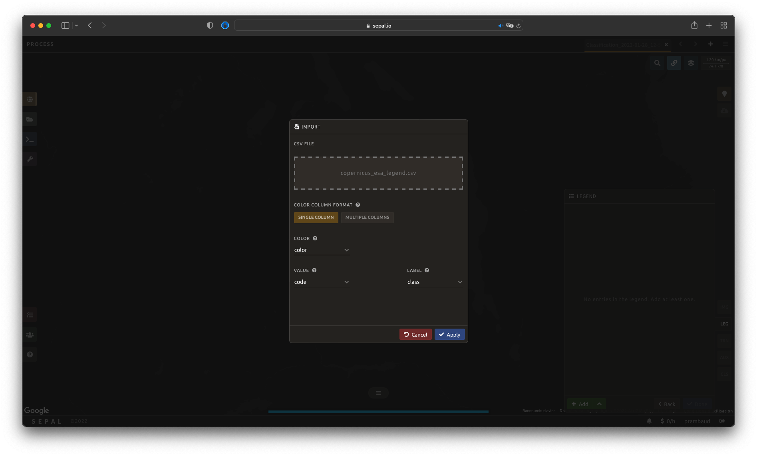The height and width of the screenshot is (456, 757).
Task: Toggle the Safari sidebar button
Action: tap(65, 26)
